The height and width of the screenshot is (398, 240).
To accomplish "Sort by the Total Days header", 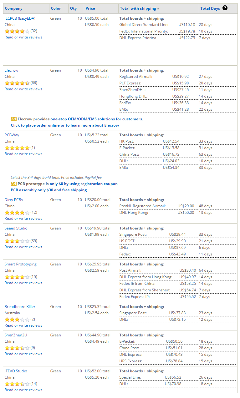I will point(210,8).
